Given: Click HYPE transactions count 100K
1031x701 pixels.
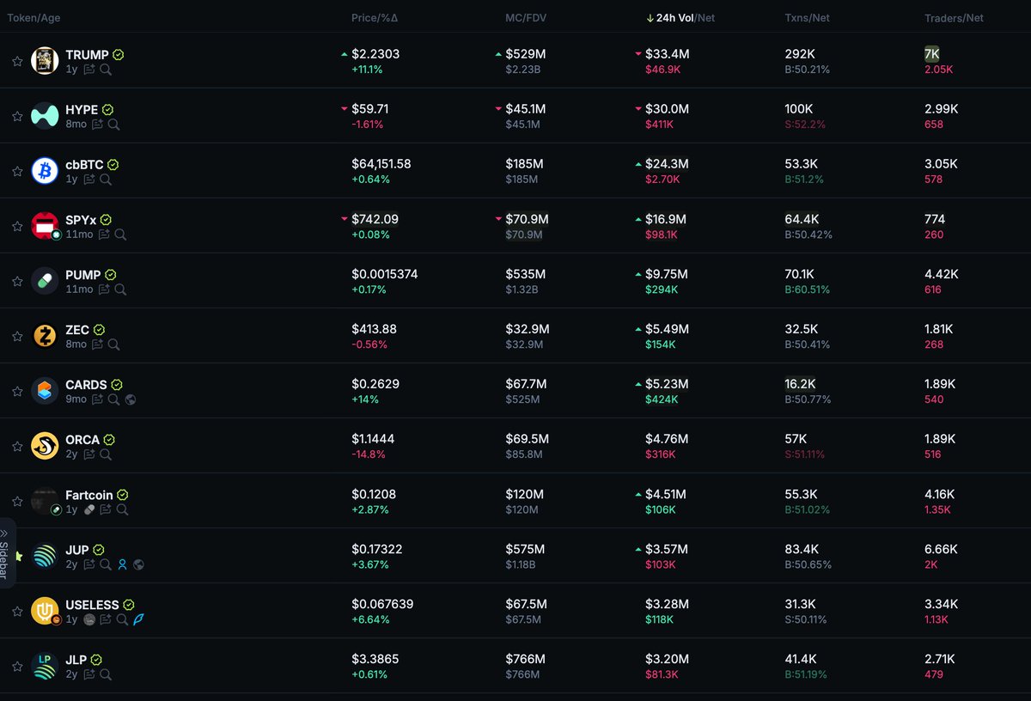Looking at the screenshot, I should pyautogui.click(x=798, y=109).
